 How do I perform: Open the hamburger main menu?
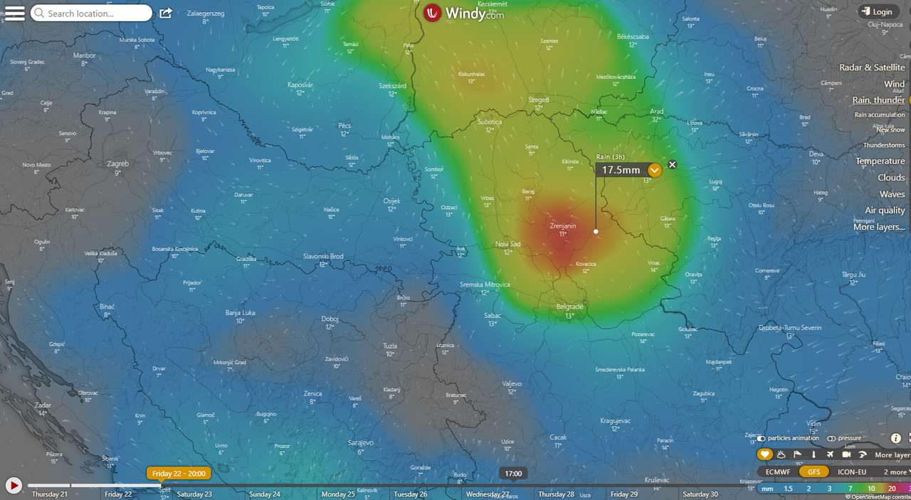(15, 13)
